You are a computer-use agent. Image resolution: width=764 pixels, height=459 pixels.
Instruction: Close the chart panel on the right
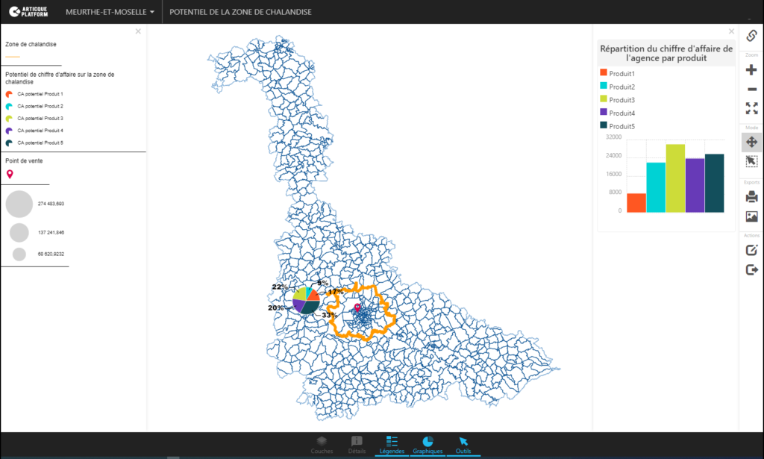tap(731, 32)
